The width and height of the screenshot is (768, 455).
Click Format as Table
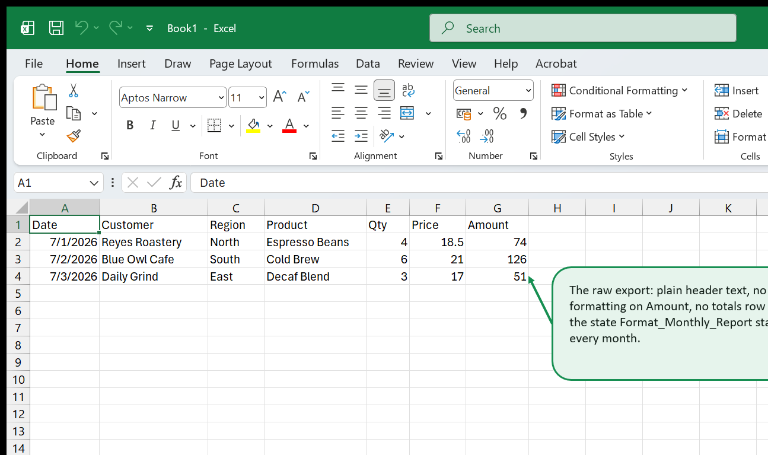tap(602, 113)
